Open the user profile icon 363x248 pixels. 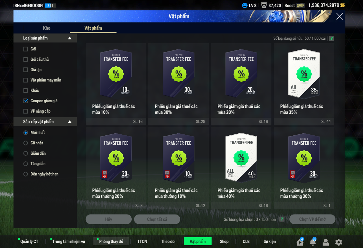(326, 242)
